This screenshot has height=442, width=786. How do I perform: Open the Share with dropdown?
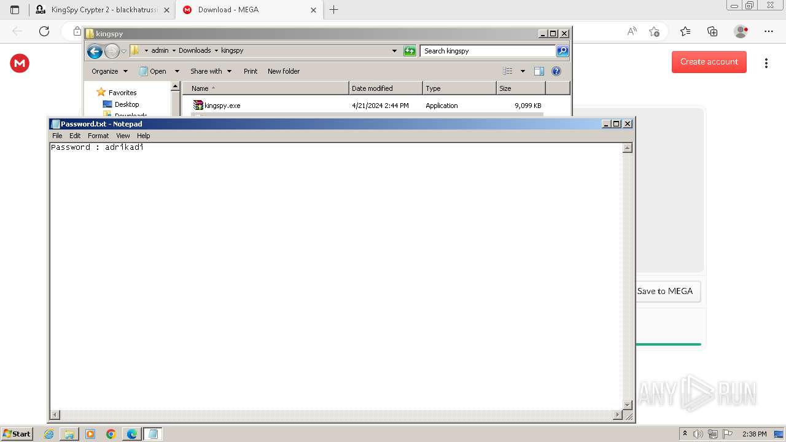point(211,71)
